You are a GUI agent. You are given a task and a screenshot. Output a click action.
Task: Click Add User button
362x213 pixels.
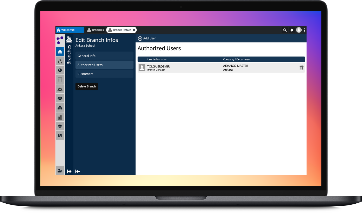(147, 38)
